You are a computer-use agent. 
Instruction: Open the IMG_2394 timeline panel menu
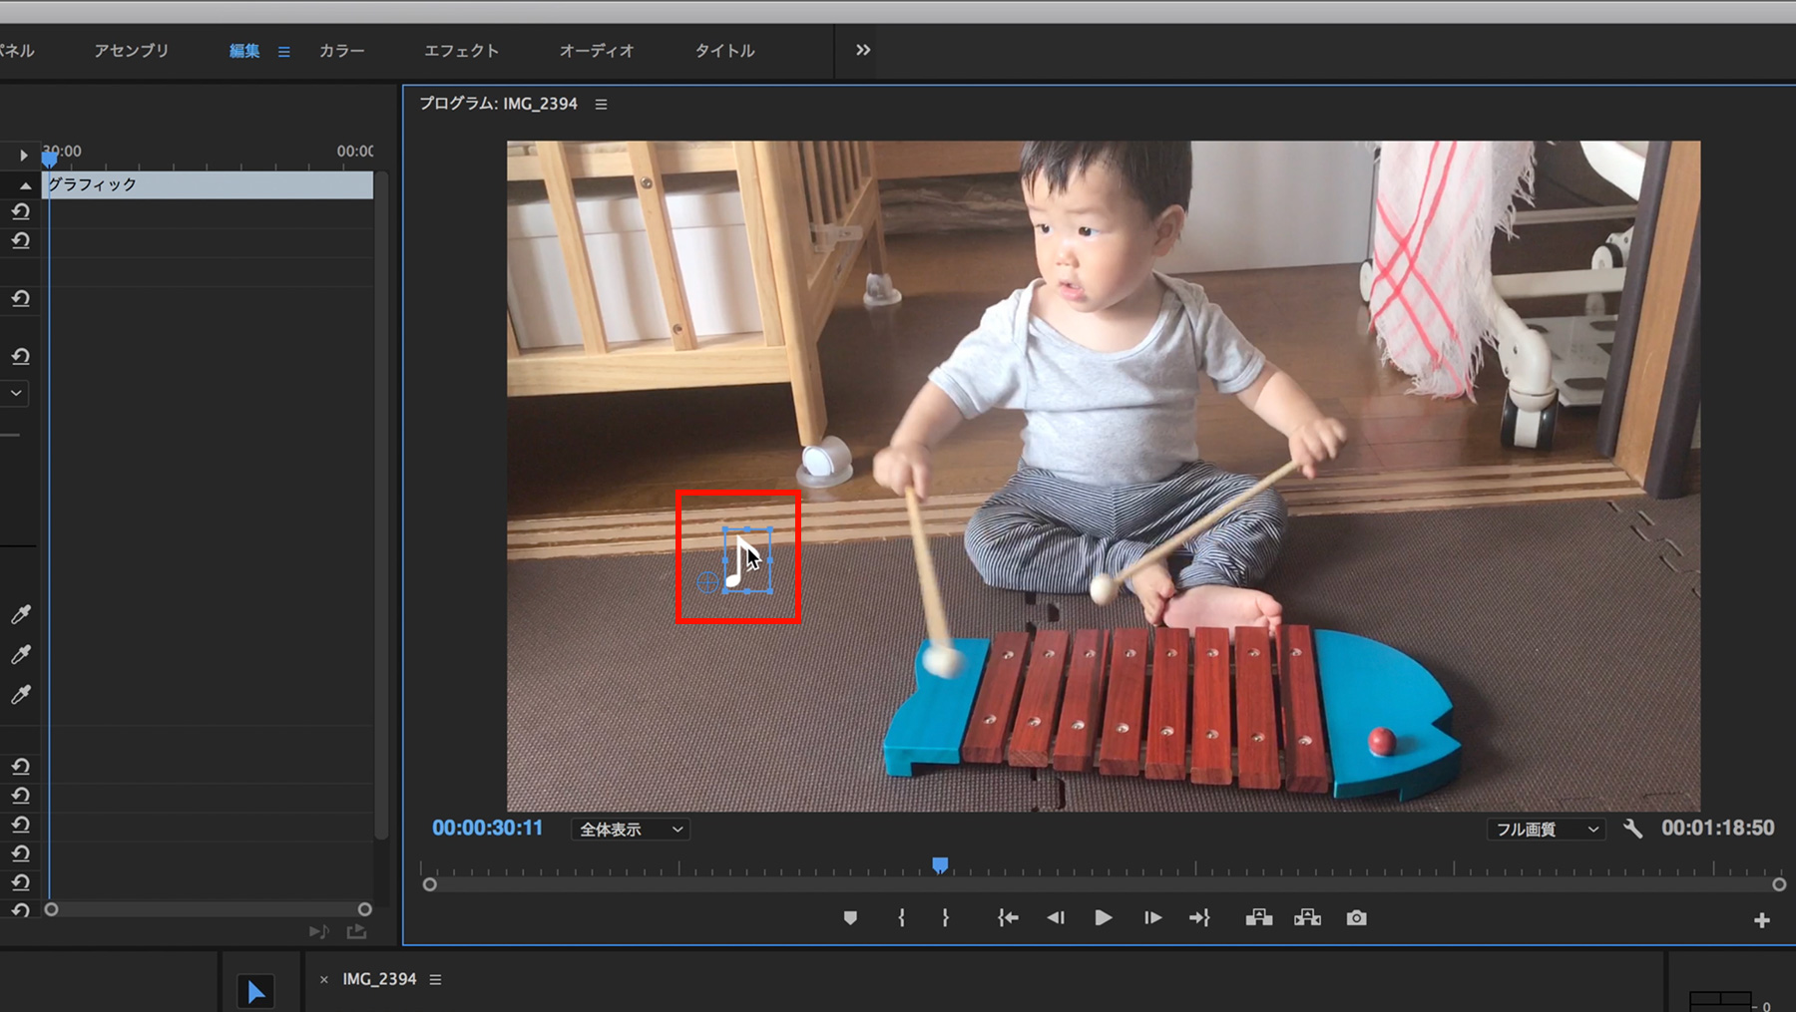pos(435,980)
